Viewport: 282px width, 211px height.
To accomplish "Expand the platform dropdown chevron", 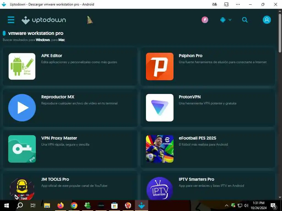I will (x=230, y=20).
